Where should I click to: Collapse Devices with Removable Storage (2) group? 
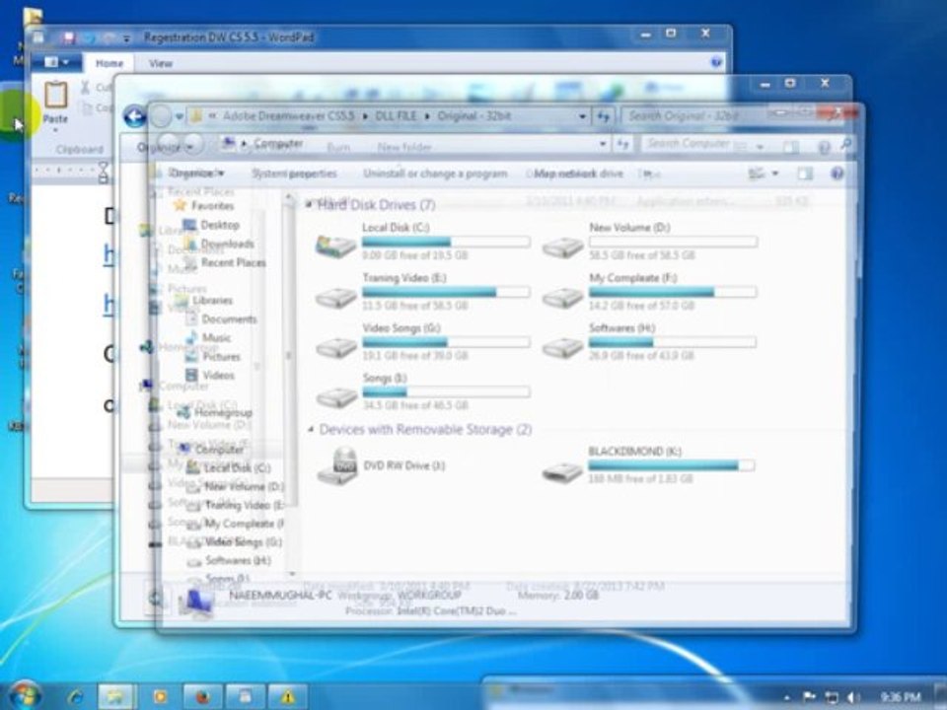click(x=311, y=429)
